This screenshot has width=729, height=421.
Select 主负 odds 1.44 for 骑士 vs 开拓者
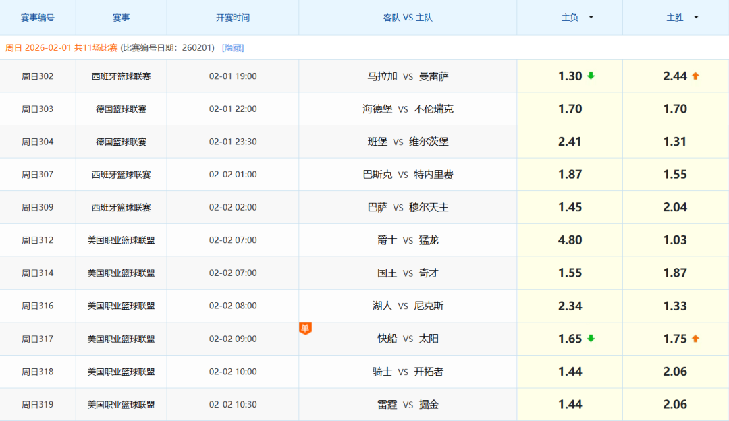[570, 372]
